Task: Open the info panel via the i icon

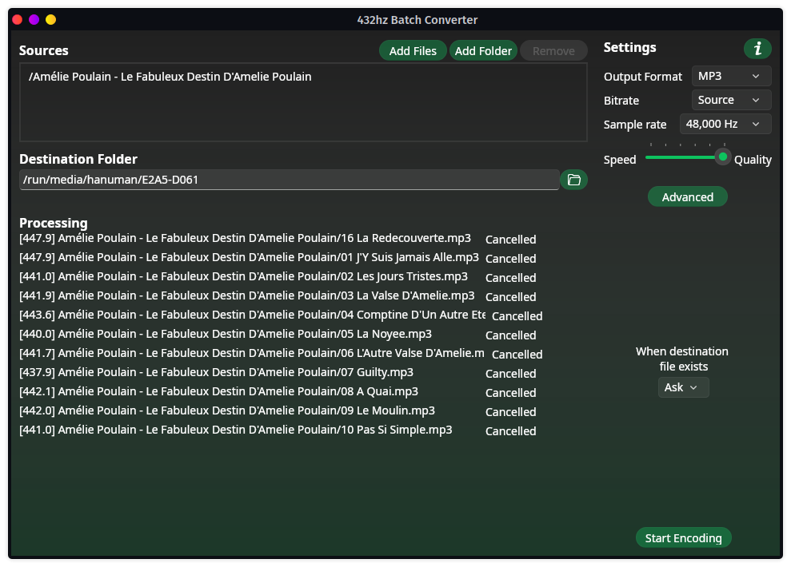Action: (x=757, y=49)
